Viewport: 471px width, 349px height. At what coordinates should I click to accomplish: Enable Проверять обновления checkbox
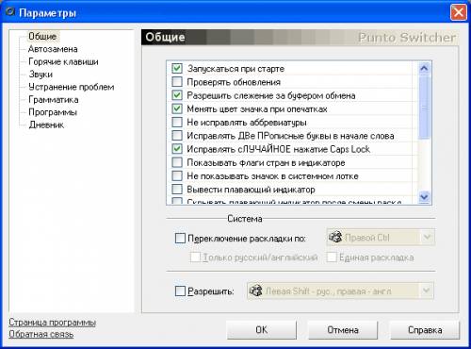tap(177, 82)
